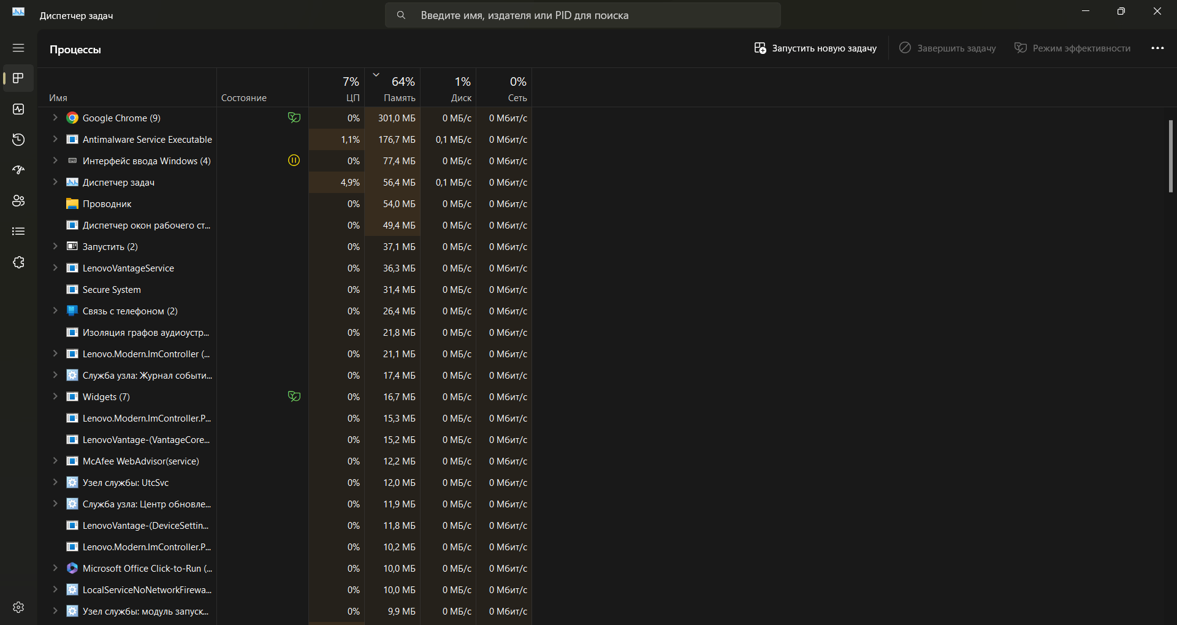The width and height of the screenshot is (1177, 625).
Task: Open the Services sidebar icon
Action: [18, 262]
